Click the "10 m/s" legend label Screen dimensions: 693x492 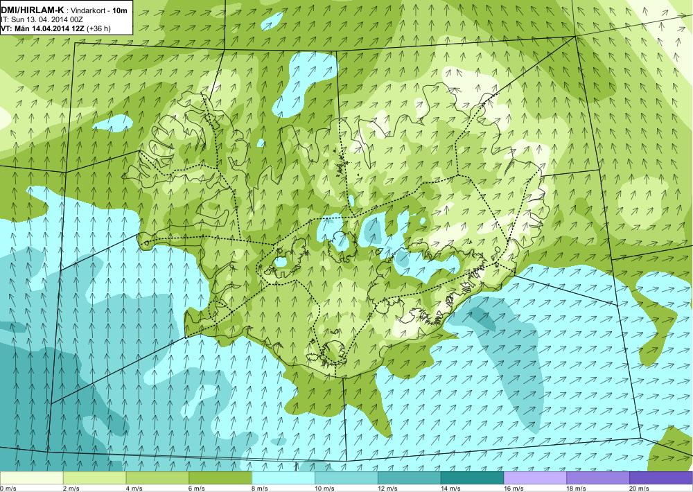coord(325,489)
